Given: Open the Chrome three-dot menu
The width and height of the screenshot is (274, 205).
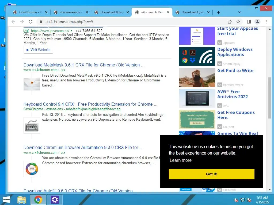Looking at the screenshot, I should point(266,22).
